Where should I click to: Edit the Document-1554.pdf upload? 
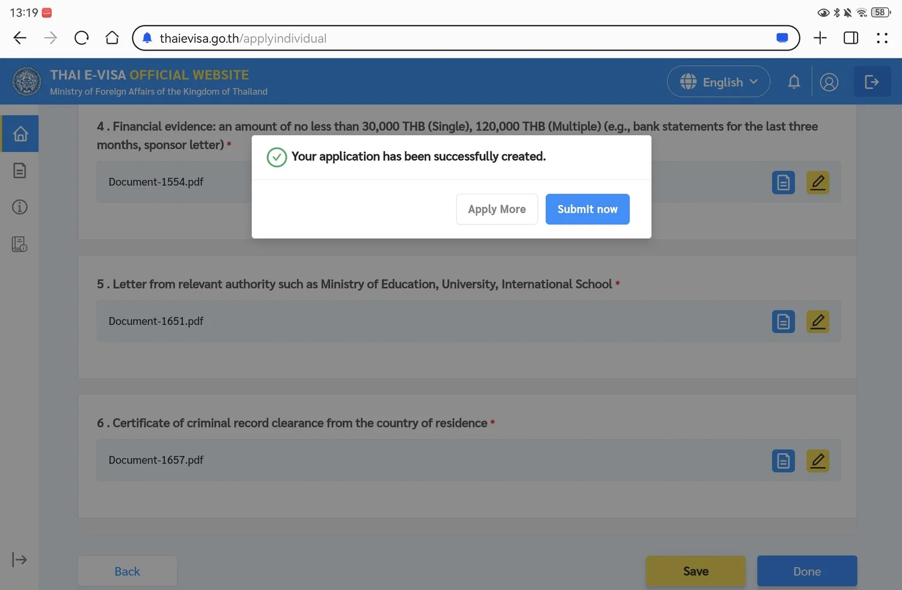(818, 182)
